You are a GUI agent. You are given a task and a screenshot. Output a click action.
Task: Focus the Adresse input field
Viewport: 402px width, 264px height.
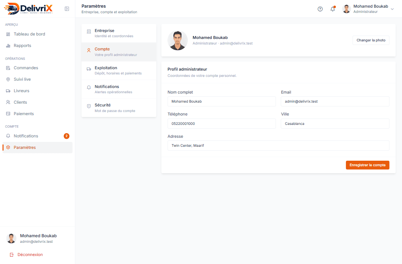pyautogui.click(x=278, y=146)
